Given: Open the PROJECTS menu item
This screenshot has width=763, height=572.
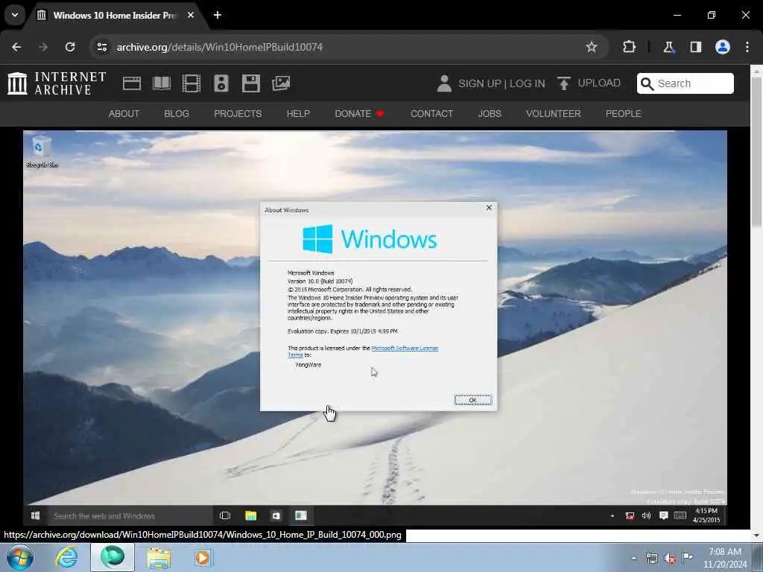Looking at the screenshot, I should (x=238, y=113).
